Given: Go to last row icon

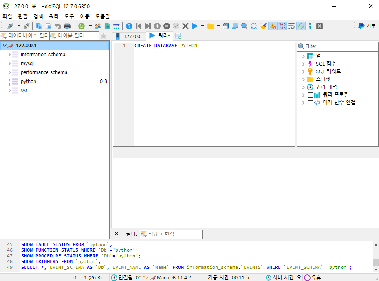Looking at the screenshot, I should pos(148,26).
